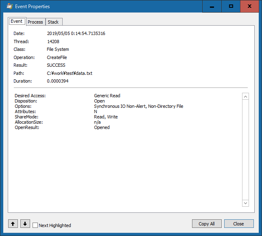262x236 pixels.
Task: Click the duration value 0.0000394
Action: coord(58,81)
